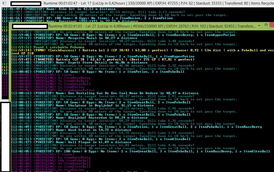274x172 pixels.
Task: Click the TRANSFER Rattata log entry
Action: click(x=103, y=59)
